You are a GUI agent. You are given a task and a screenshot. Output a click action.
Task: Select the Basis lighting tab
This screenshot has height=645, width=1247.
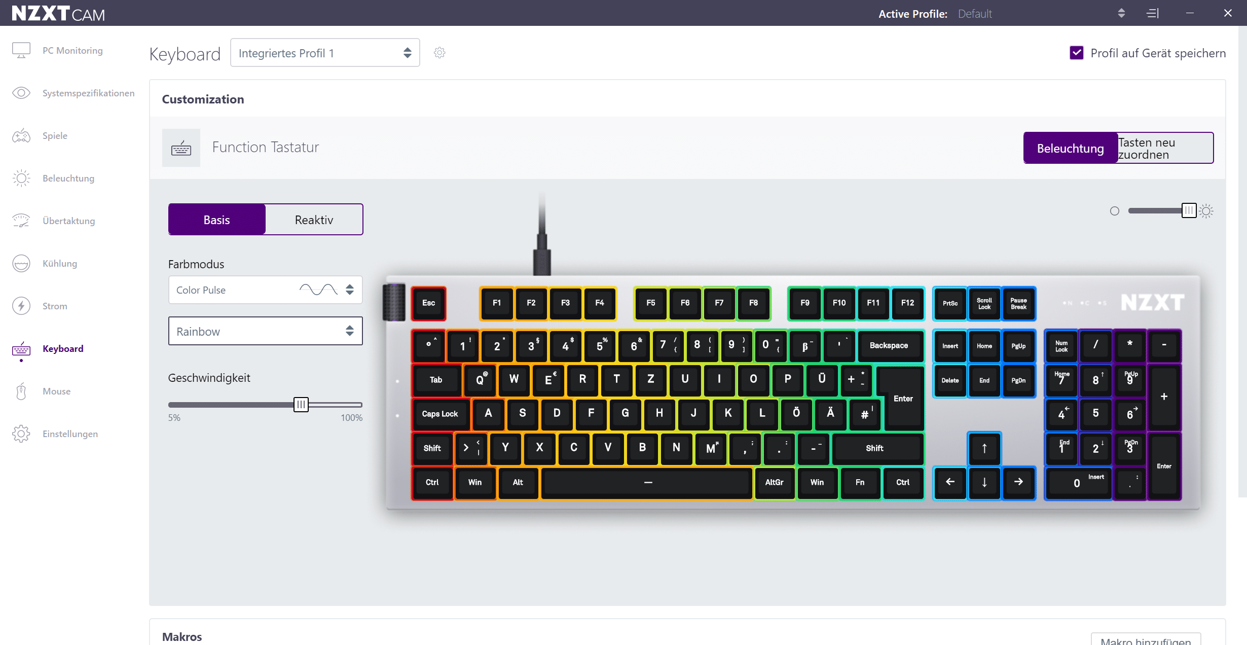[x=217, y=220]
